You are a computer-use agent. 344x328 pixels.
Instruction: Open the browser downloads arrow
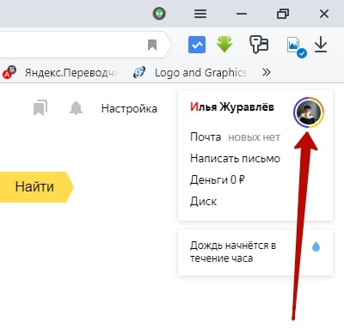[321, 45]
